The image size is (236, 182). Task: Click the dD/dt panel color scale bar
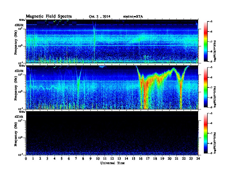(206, 87)
